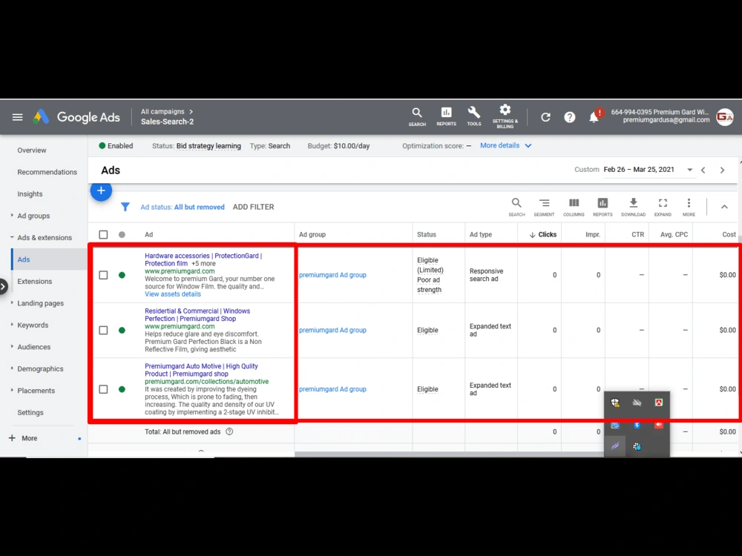Sort by Impr. column header
Image resolution: width=742 pixels, height=556 pixels.
pyautogui.click(x=592, y=234)
